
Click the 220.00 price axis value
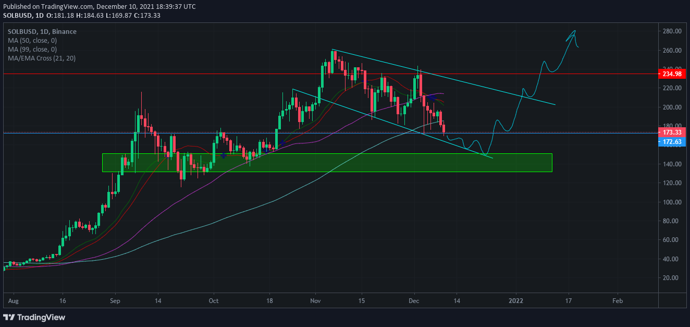(x=672, y=88)
